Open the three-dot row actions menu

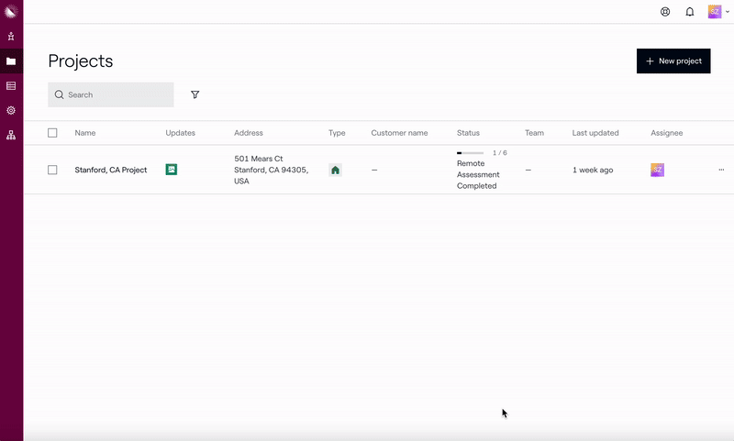(x=721, y=170)
